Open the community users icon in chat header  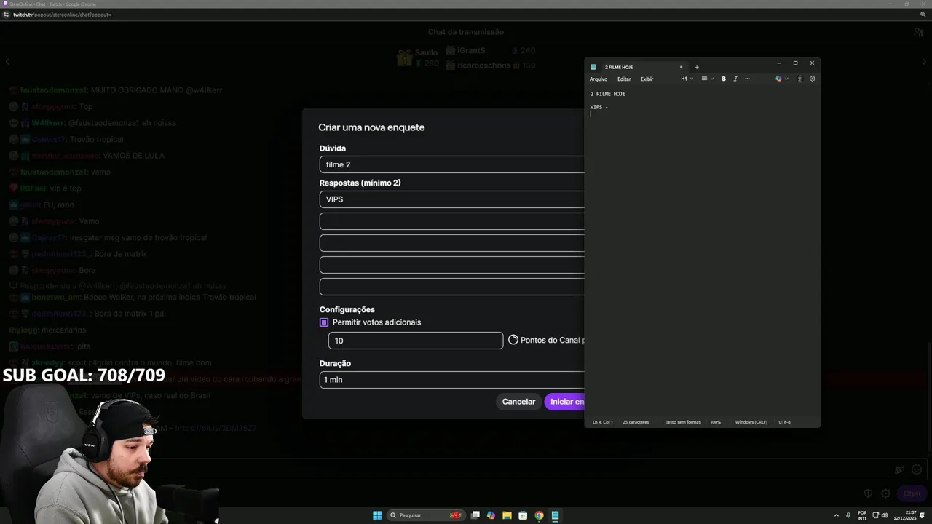919,32
